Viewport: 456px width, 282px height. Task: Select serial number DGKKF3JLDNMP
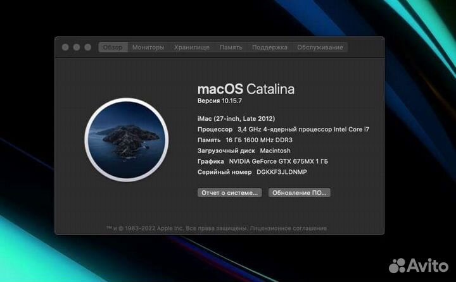tap(281, 172)
